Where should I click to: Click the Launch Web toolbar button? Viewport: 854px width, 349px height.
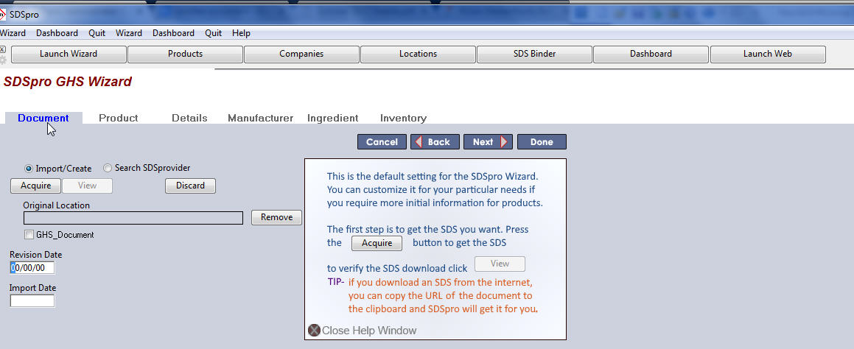point(768,54)
